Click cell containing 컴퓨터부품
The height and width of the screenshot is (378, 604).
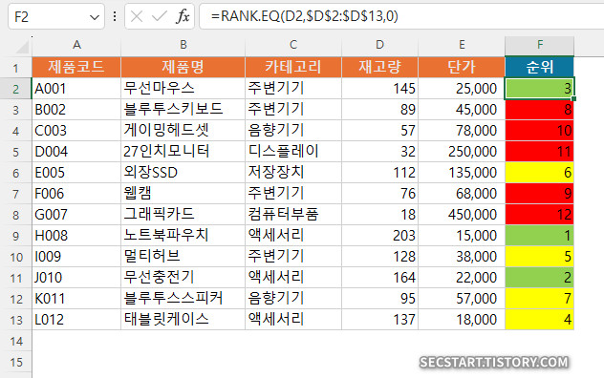coord(293,215)
